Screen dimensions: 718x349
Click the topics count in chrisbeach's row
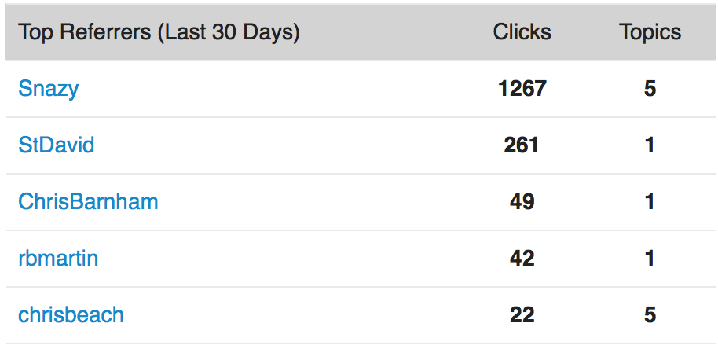(x=650, y=315)
